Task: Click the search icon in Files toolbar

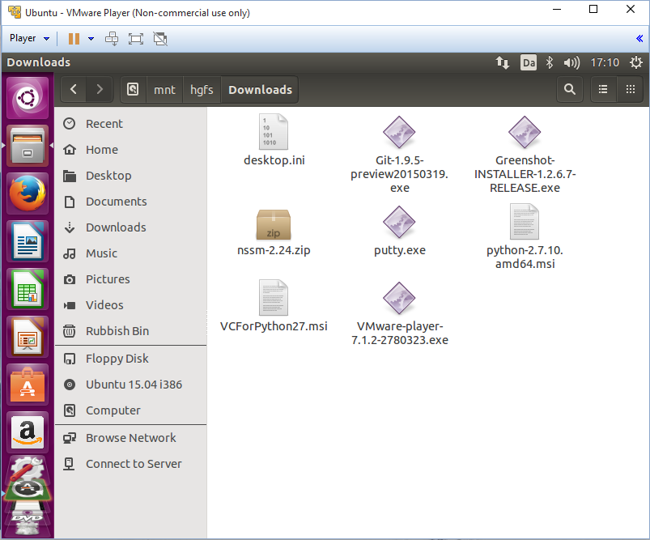Action: [x=570, y=90]
